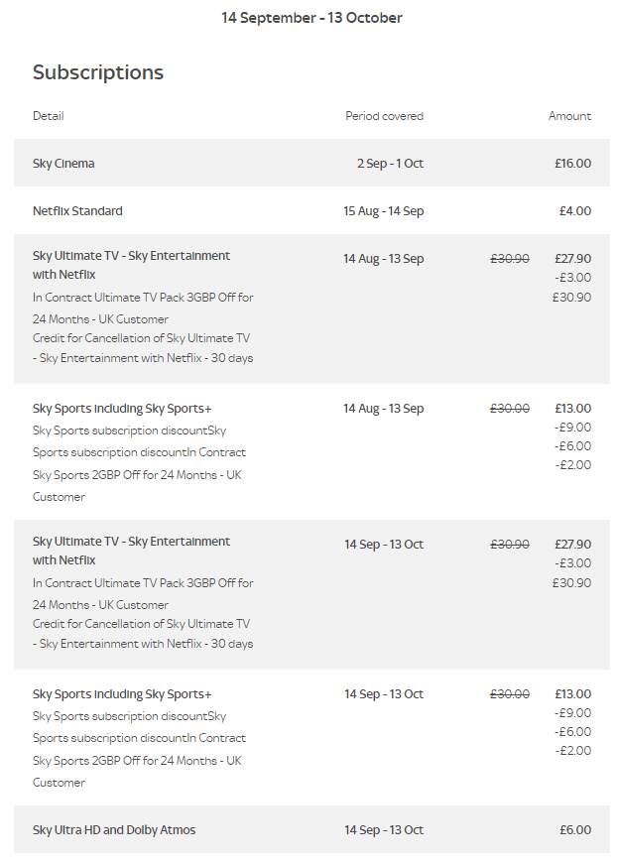Image resolution: width=618 pixels, height=863 pixels.
Task: Click the Detail column header
Action: pos(48,116)
